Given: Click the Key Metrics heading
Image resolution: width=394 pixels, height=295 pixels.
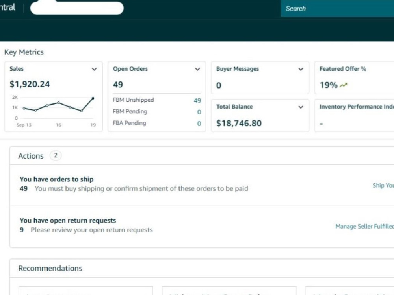Looking at the screenshot, I should click(24, 52).
